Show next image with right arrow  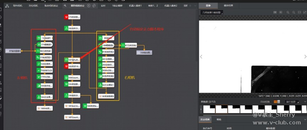coord(305,57)
